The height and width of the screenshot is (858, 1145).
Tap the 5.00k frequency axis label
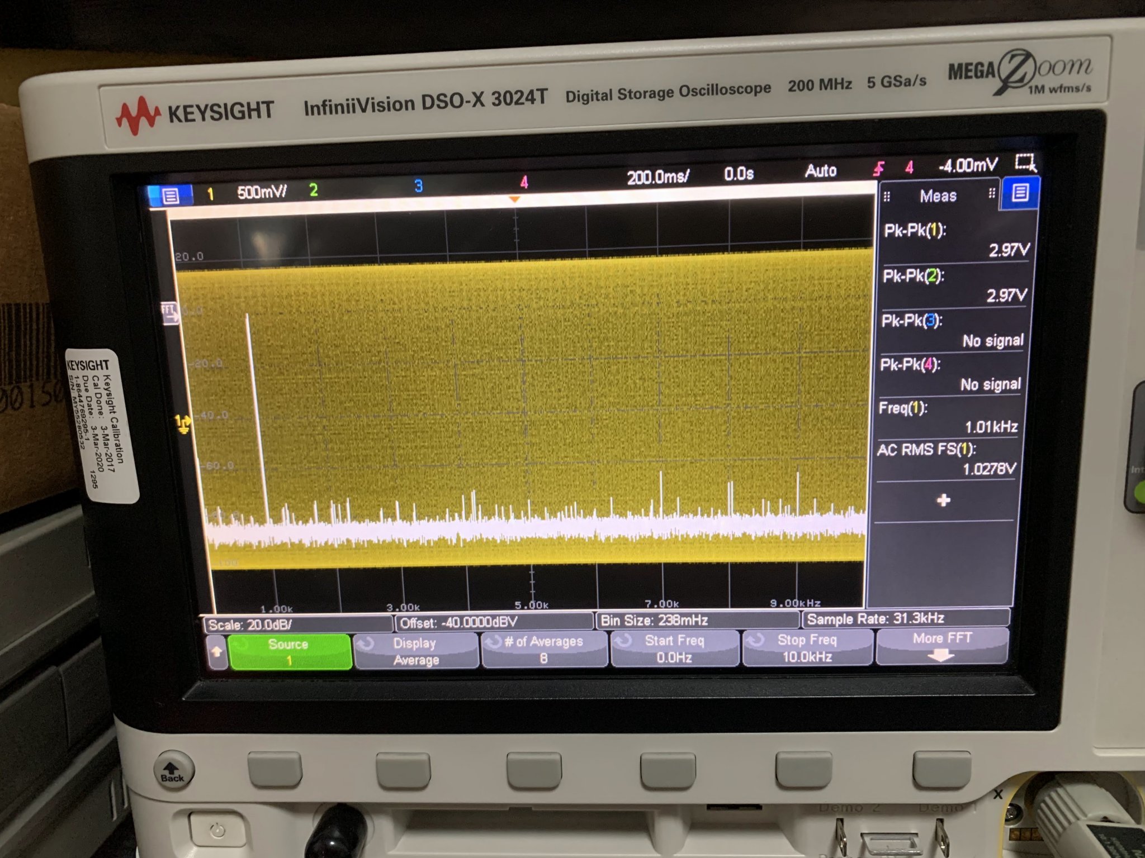click(x=531, y=605)
